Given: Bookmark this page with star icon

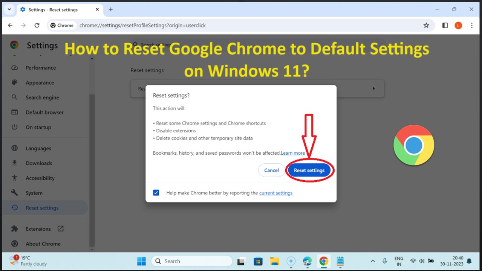Looking at the screenshot, I should coord(426,25).
